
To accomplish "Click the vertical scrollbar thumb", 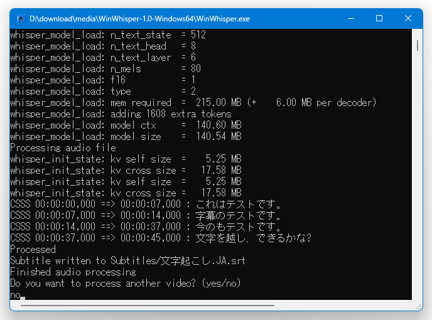I will 418,45.
